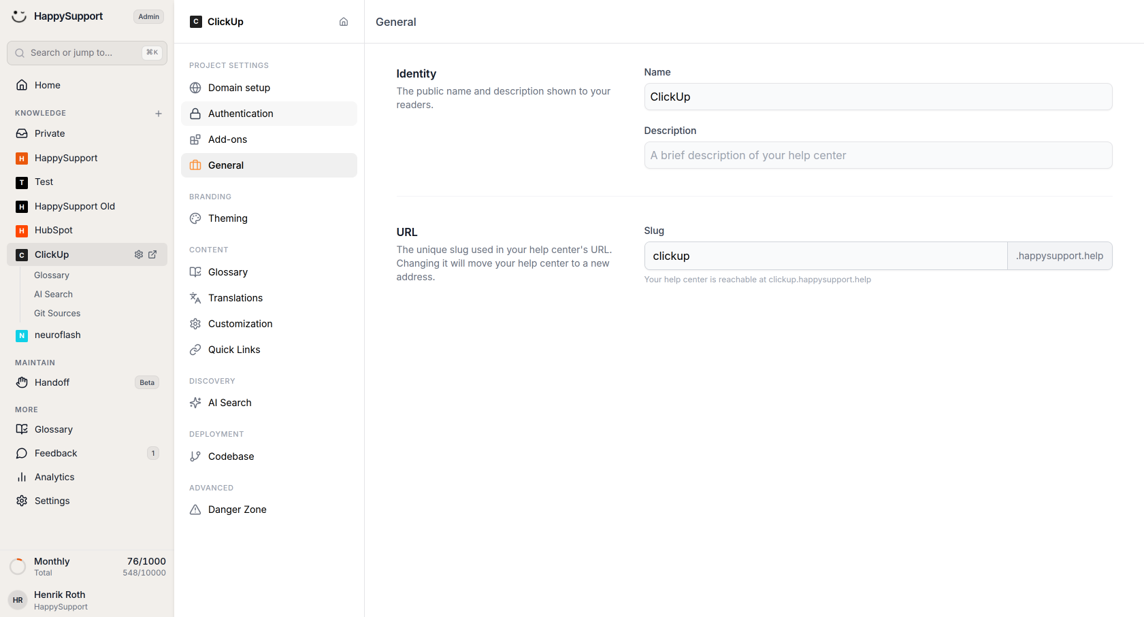Click the Slug input field
The height and width of the screenshot is (617, 1144).
(x=826, y=256)
